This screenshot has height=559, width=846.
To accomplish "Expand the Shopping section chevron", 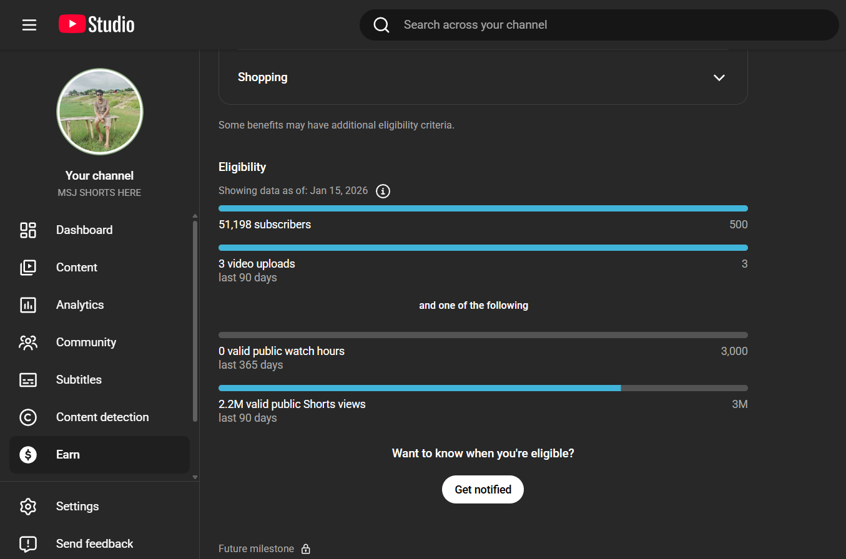I will (719, 78).
